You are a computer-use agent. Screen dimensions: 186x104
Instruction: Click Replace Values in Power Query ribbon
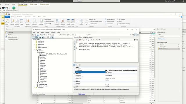93,24
